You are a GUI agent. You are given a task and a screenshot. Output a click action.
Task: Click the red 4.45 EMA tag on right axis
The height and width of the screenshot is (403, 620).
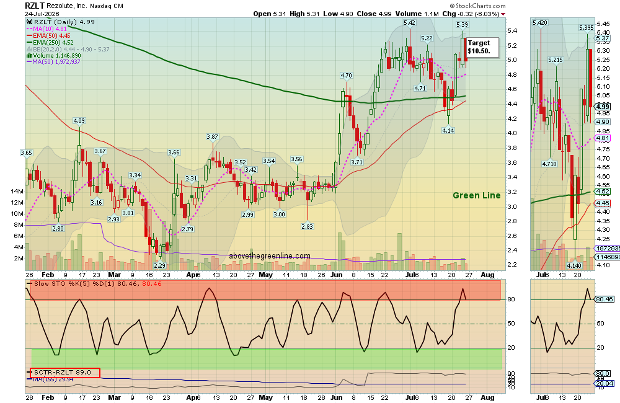tap(603, 203)
